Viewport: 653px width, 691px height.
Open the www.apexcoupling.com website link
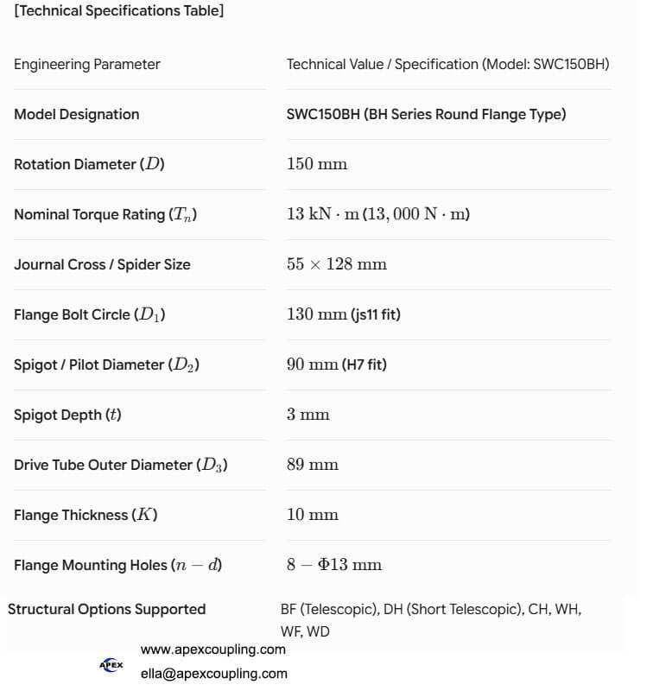click(x=212, y=650)
